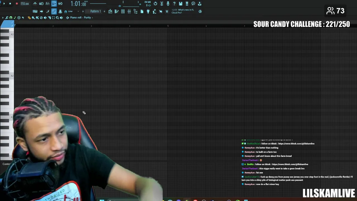The image size is (357, 201).
Task: Click the document-shaped icon next to Browser
Action: click(x=142, y=11)
